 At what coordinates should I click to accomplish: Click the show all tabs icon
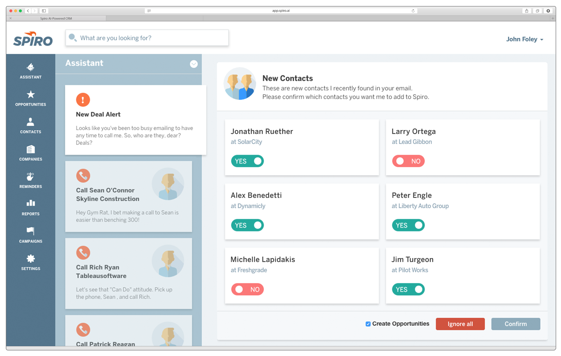tap(537, 11)
